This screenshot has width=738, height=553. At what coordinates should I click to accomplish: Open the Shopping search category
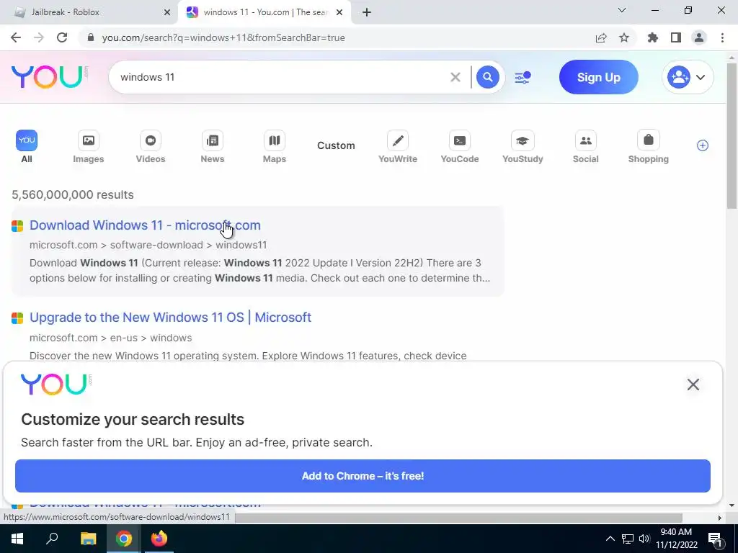(x=648, y=147)
